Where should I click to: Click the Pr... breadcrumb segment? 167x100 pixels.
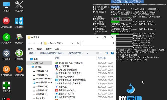[x=52, y=43]
